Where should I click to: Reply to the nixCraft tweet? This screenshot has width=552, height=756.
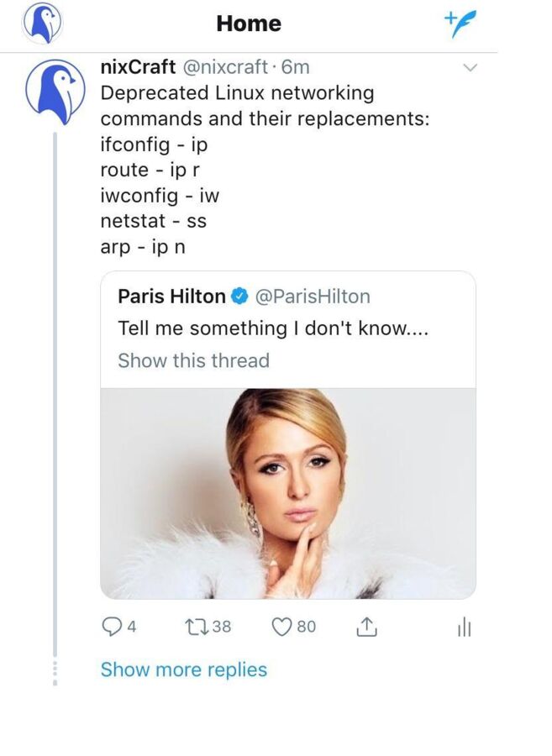pyautogui.click(x=112, y=627)
